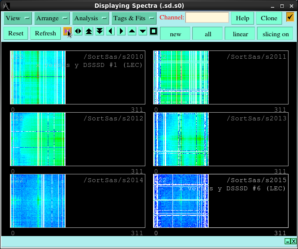Image resolution: width=298 pixels, height=249 pixels.
Task: Click the horizontal expand (outward arrows) icon
Action: coord(78,32)
